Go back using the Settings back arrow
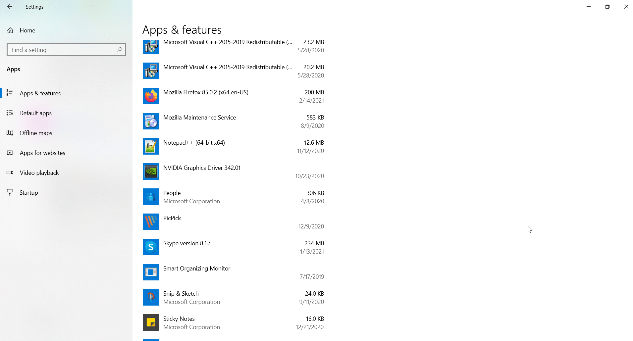 10,7
